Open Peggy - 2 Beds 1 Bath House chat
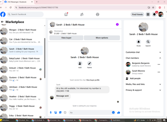The height and width of the screenshot is (122, 167). pyautogui.click(x=21, y=107)
